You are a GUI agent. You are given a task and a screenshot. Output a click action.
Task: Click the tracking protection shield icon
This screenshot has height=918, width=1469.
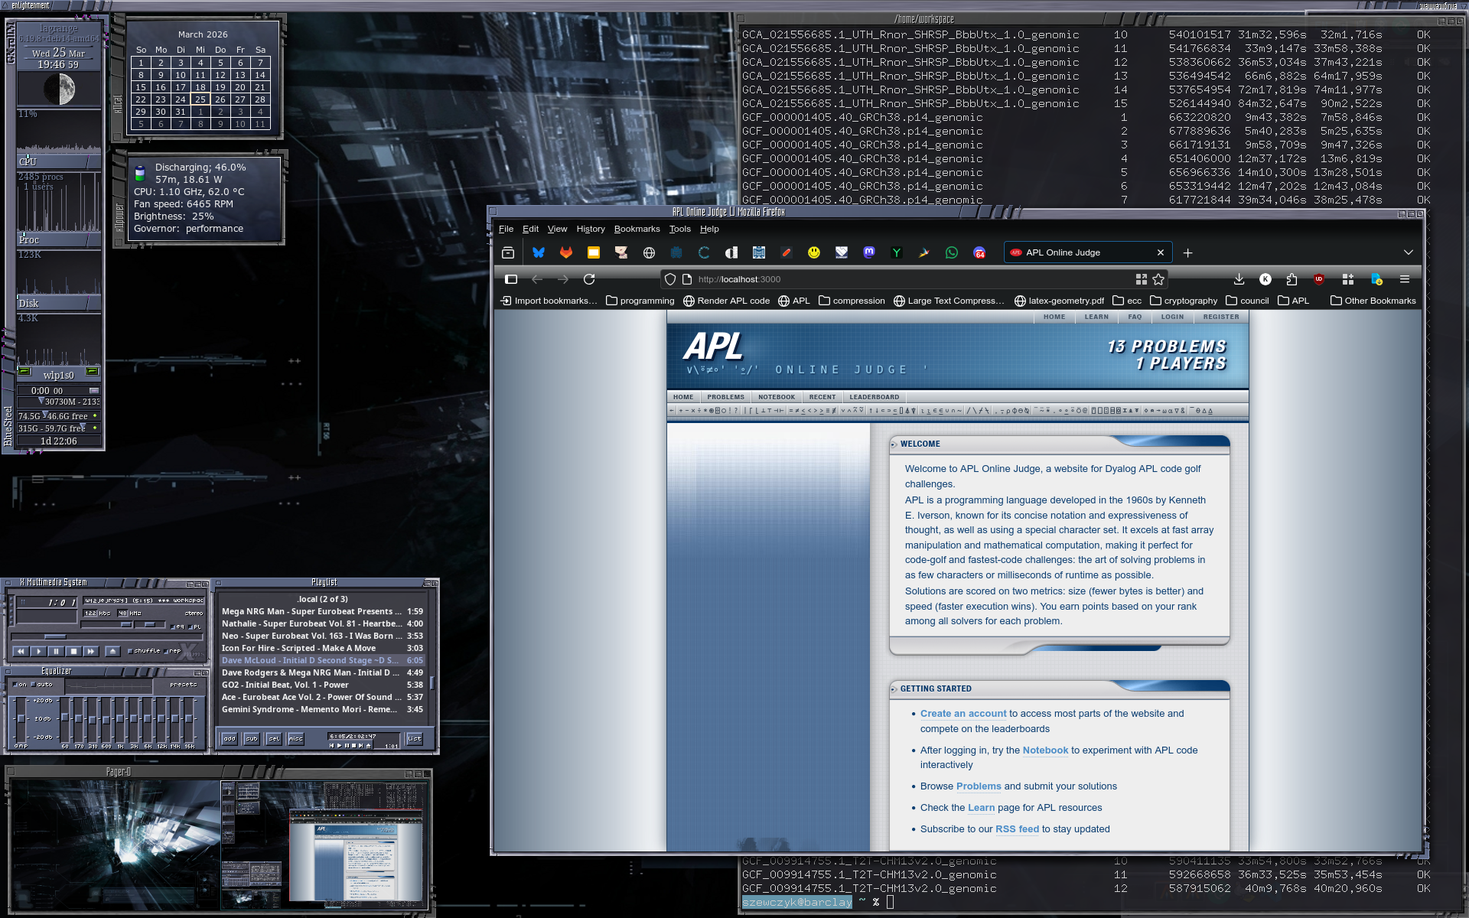coord(669,279)
